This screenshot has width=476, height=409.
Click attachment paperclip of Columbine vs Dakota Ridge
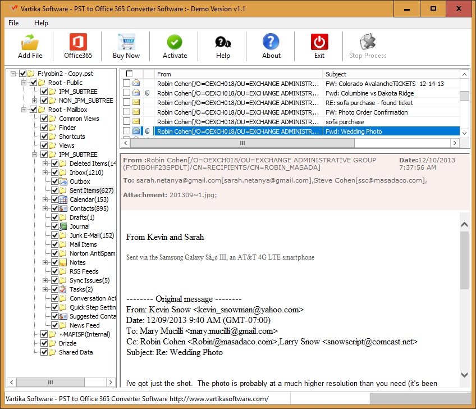(x=148, y=93)
